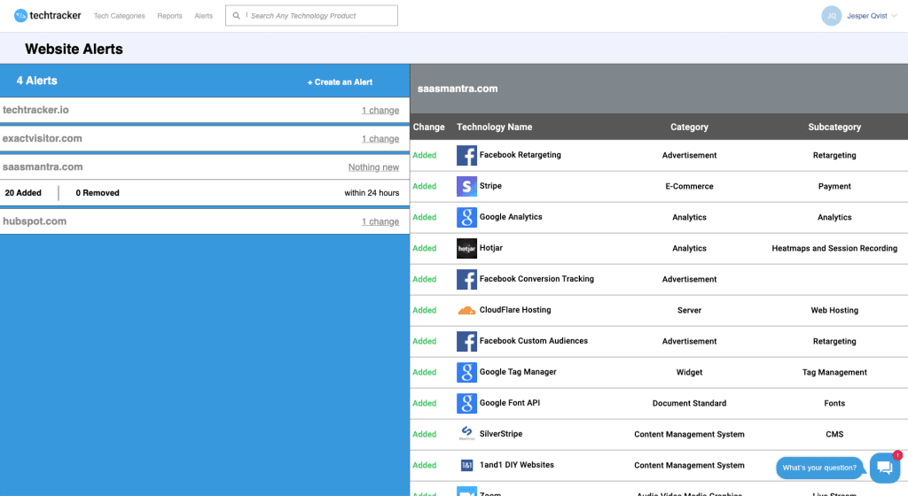The height and width of the screenshot is (496, 908).
Task: Click the Stripe technology name
Action: coord(490,186)
